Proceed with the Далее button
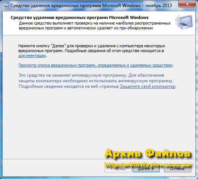Viewport: 198px width, 179px height. point(146,169)
